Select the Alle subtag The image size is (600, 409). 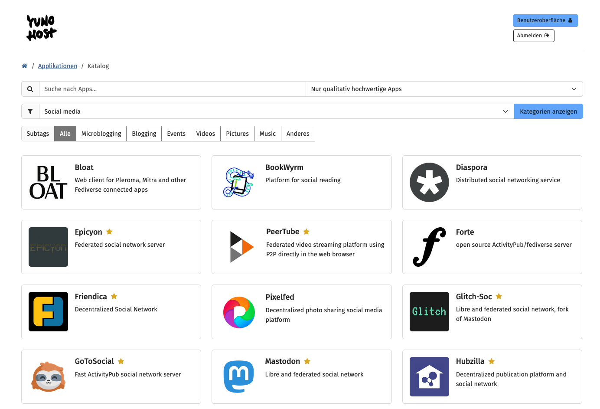click(65, 134)
